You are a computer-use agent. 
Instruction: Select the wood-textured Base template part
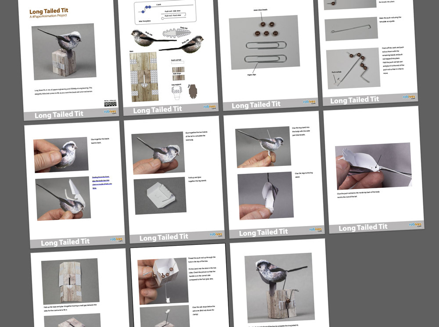pyautogui.click(x=144, y=77)
